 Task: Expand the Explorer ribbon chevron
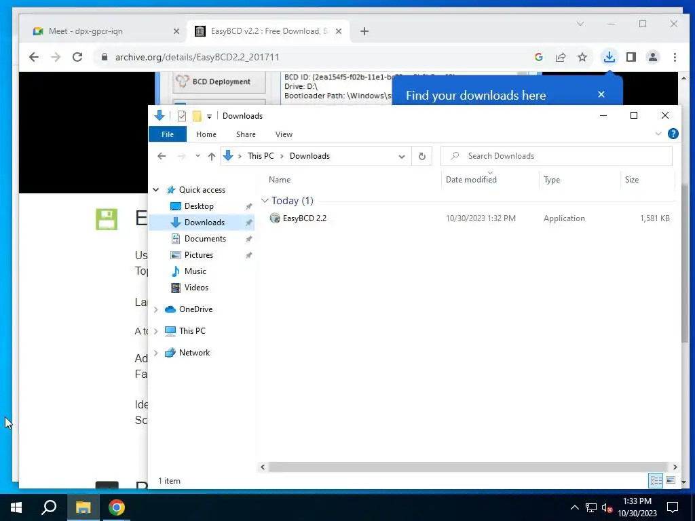pyautogui.click(x=658, y=134)
